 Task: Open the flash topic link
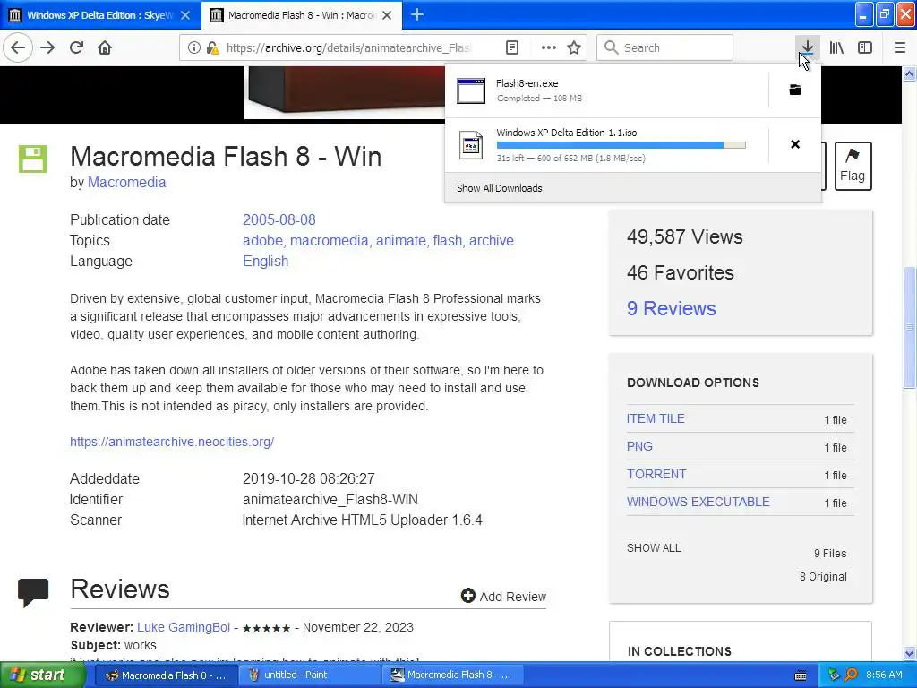(448, 240)
